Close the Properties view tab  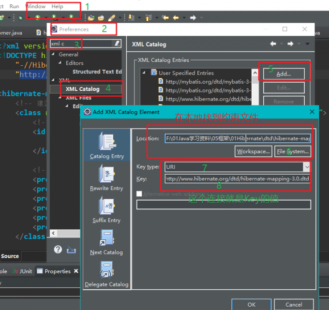[x=76, y=271]
